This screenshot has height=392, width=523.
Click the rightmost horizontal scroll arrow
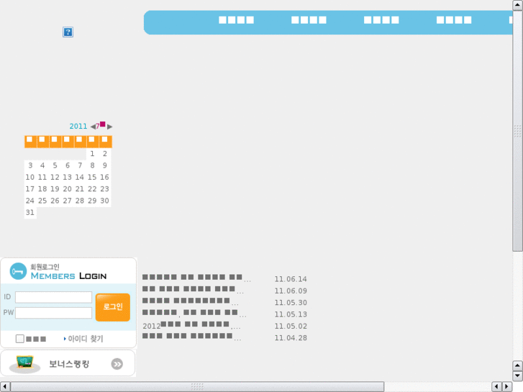click(507, 387)
